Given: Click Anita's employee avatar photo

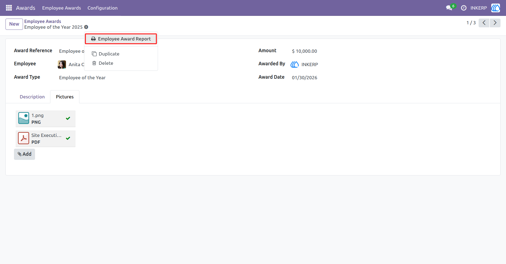Looking at the screenshot, I should point(62,64).
